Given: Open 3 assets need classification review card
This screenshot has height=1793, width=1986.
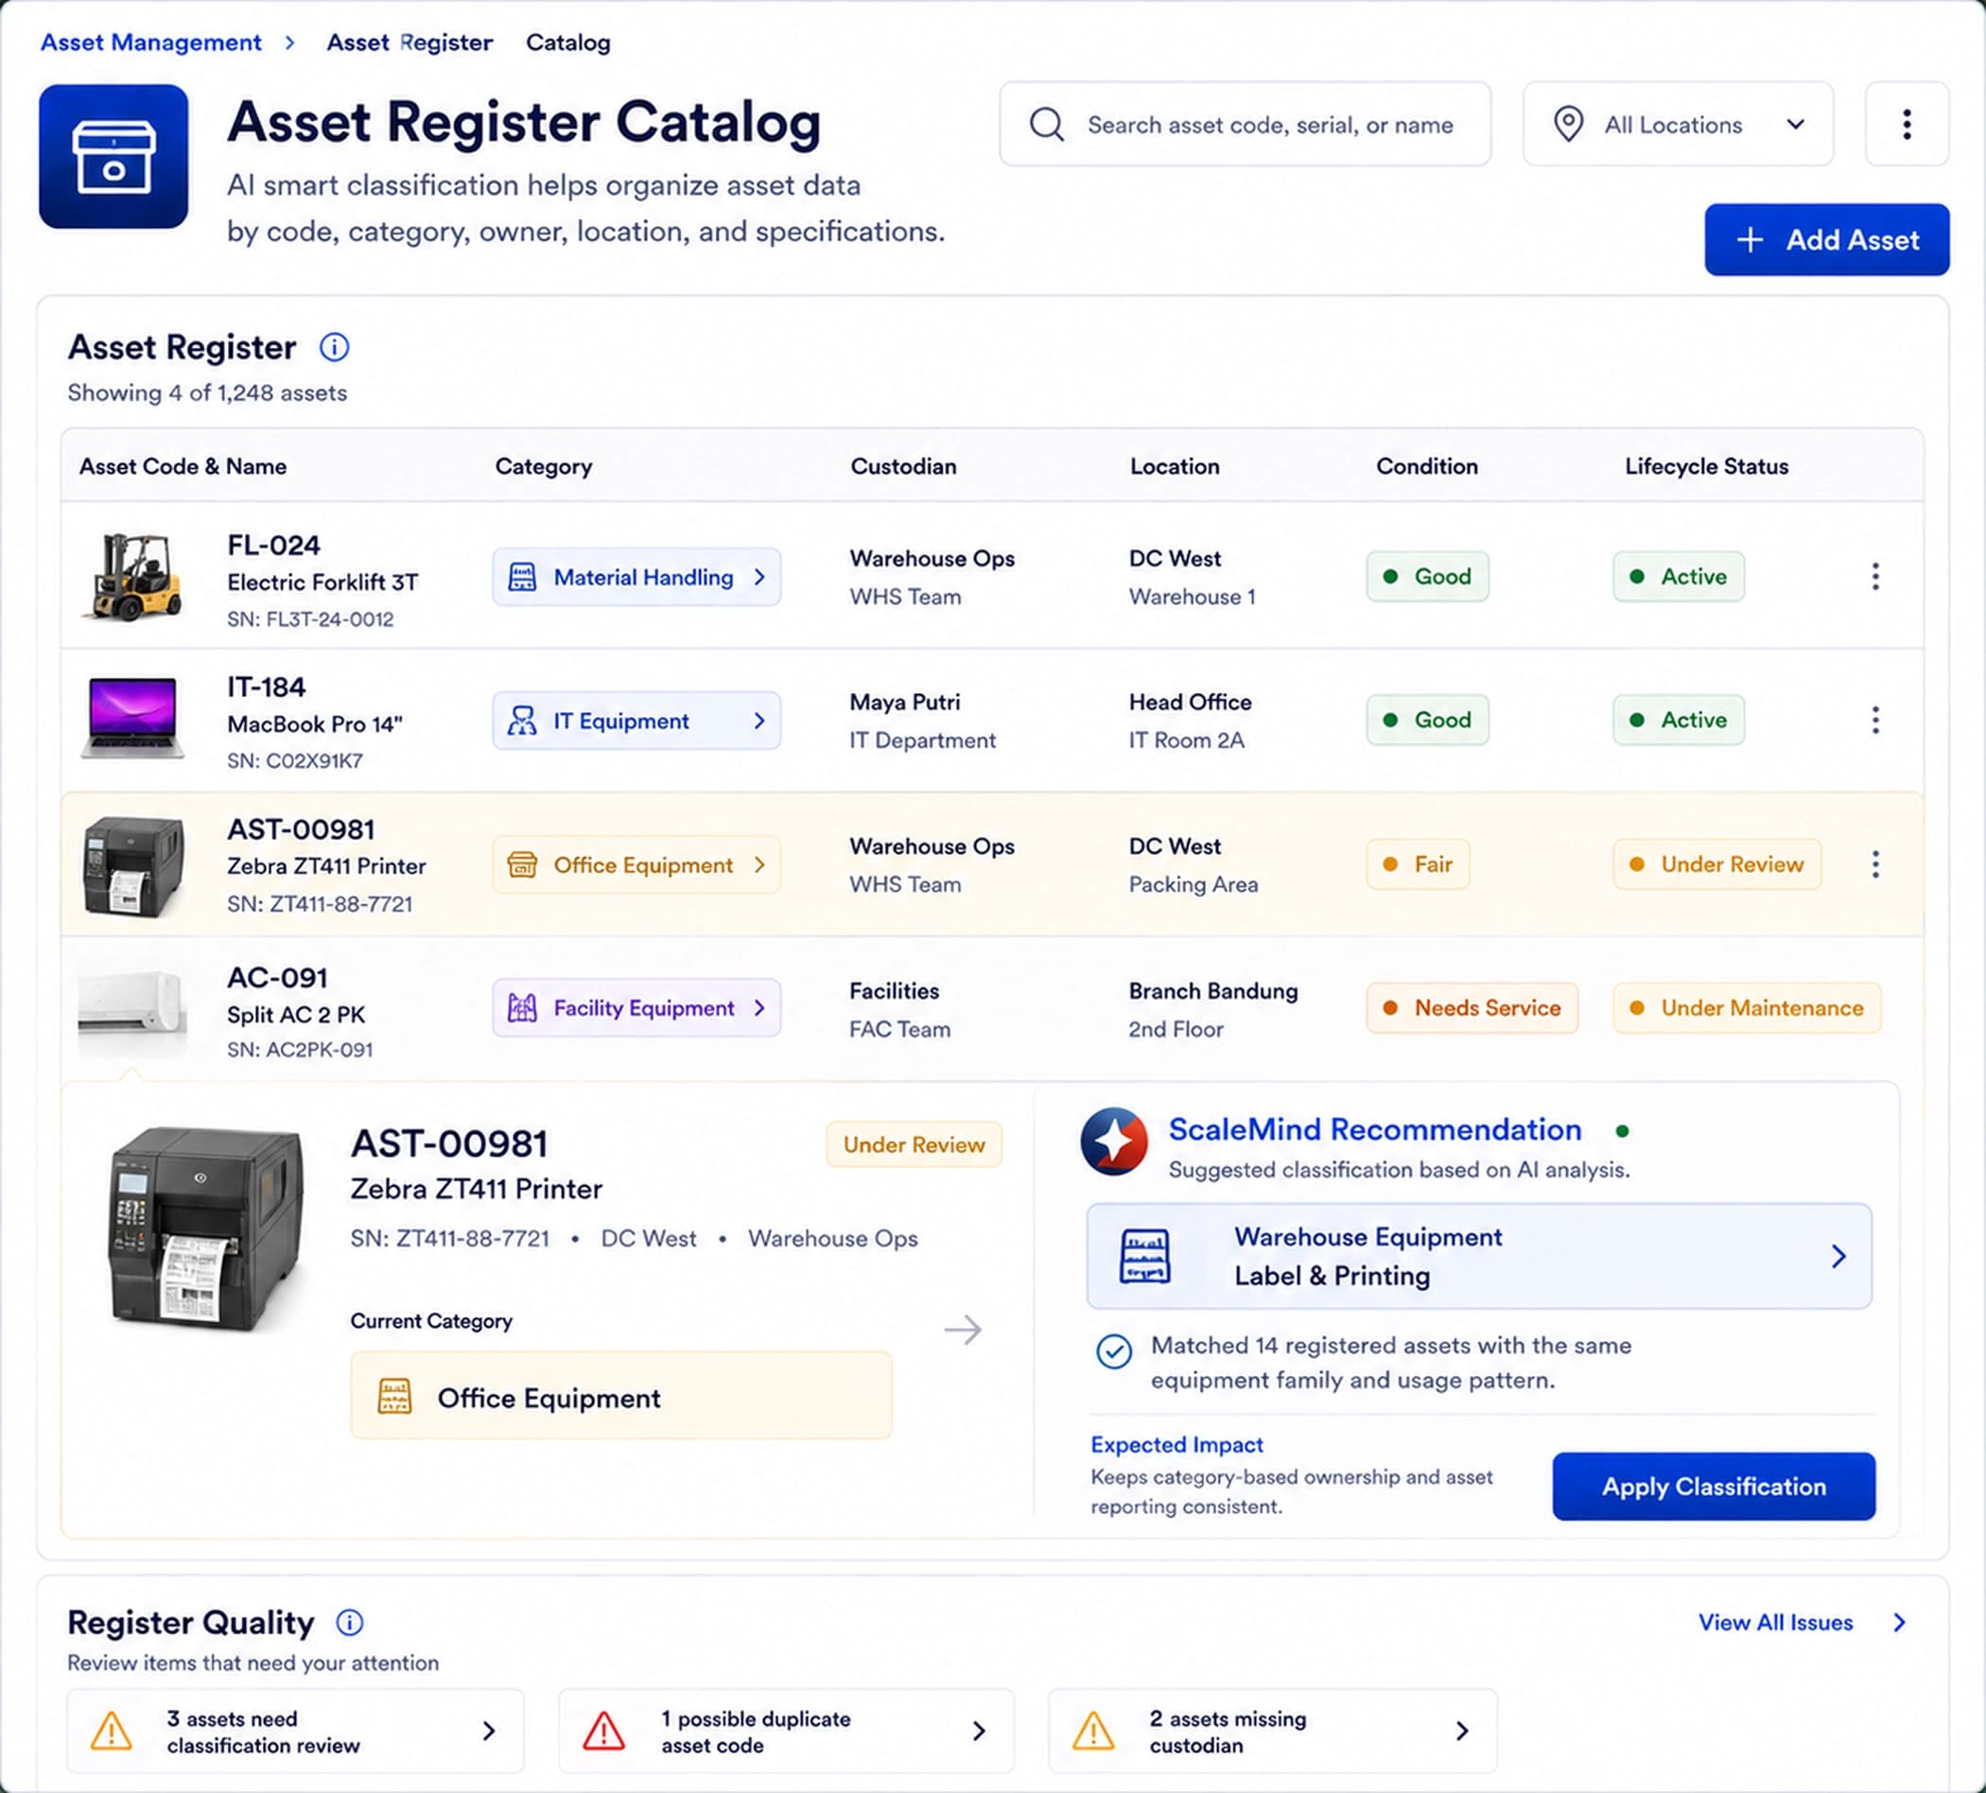Looking at the screenshot, I should click(294, 1731).
